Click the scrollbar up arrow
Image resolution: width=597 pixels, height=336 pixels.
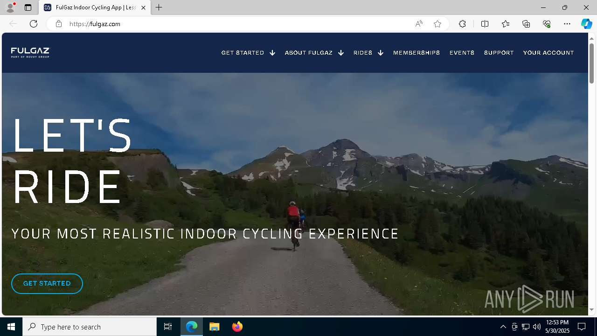[592, 38]
